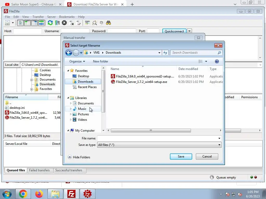Toggle local directory tree display icon

point(27,23)
